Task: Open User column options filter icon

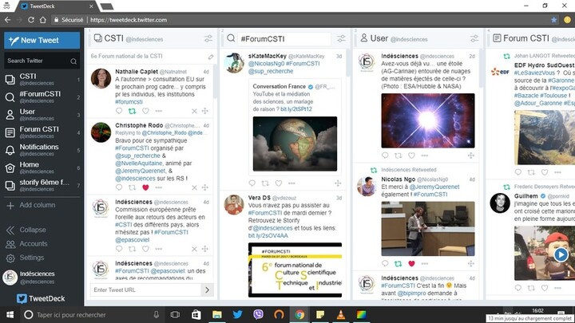Action: (474, 38)
